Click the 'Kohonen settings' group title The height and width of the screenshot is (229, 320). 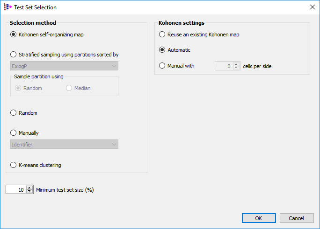click(182, 23)
